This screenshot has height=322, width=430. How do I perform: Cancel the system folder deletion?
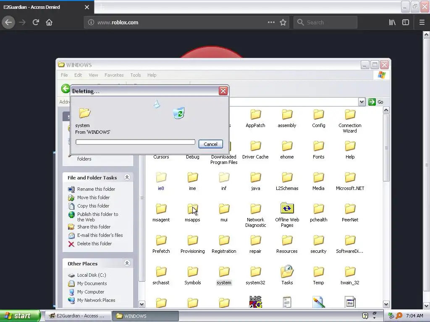[211, 144]
